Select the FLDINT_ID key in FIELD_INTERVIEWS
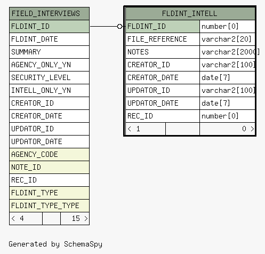The image size is (265, 254). point(49,27)
